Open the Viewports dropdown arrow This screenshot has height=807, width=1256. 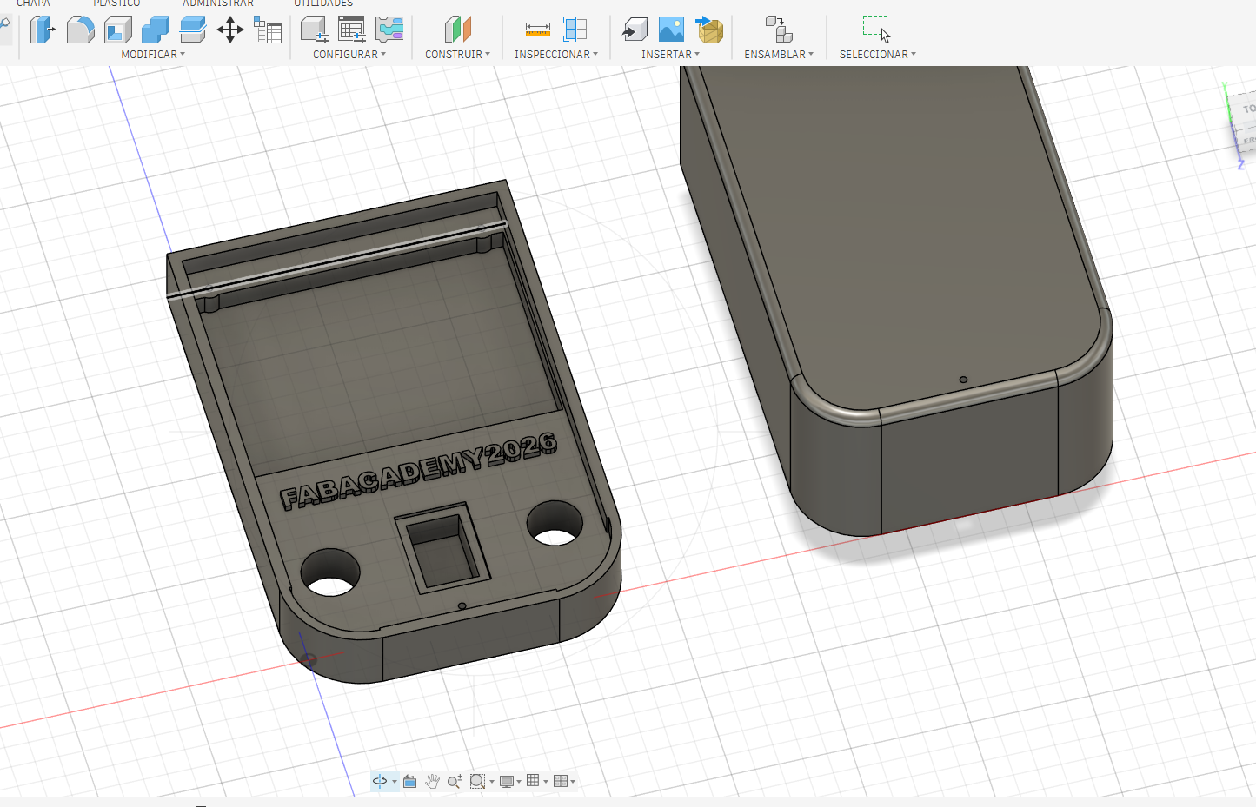[x=573, y=782]
